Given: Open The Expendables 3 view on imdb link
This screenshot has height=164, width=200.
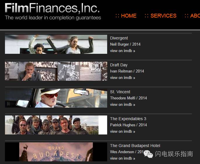Looking at the screenshot, I should point(123,131).
